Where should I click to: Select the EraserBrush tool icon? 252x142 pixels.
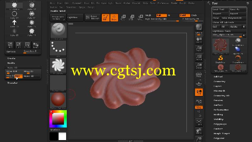tap(238, 59)
